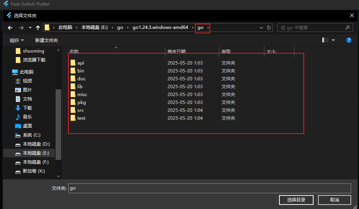Select Local Disk (D:) in sidebar
Viewport: 359px width, 209px height.
click(x=36, y=144)
